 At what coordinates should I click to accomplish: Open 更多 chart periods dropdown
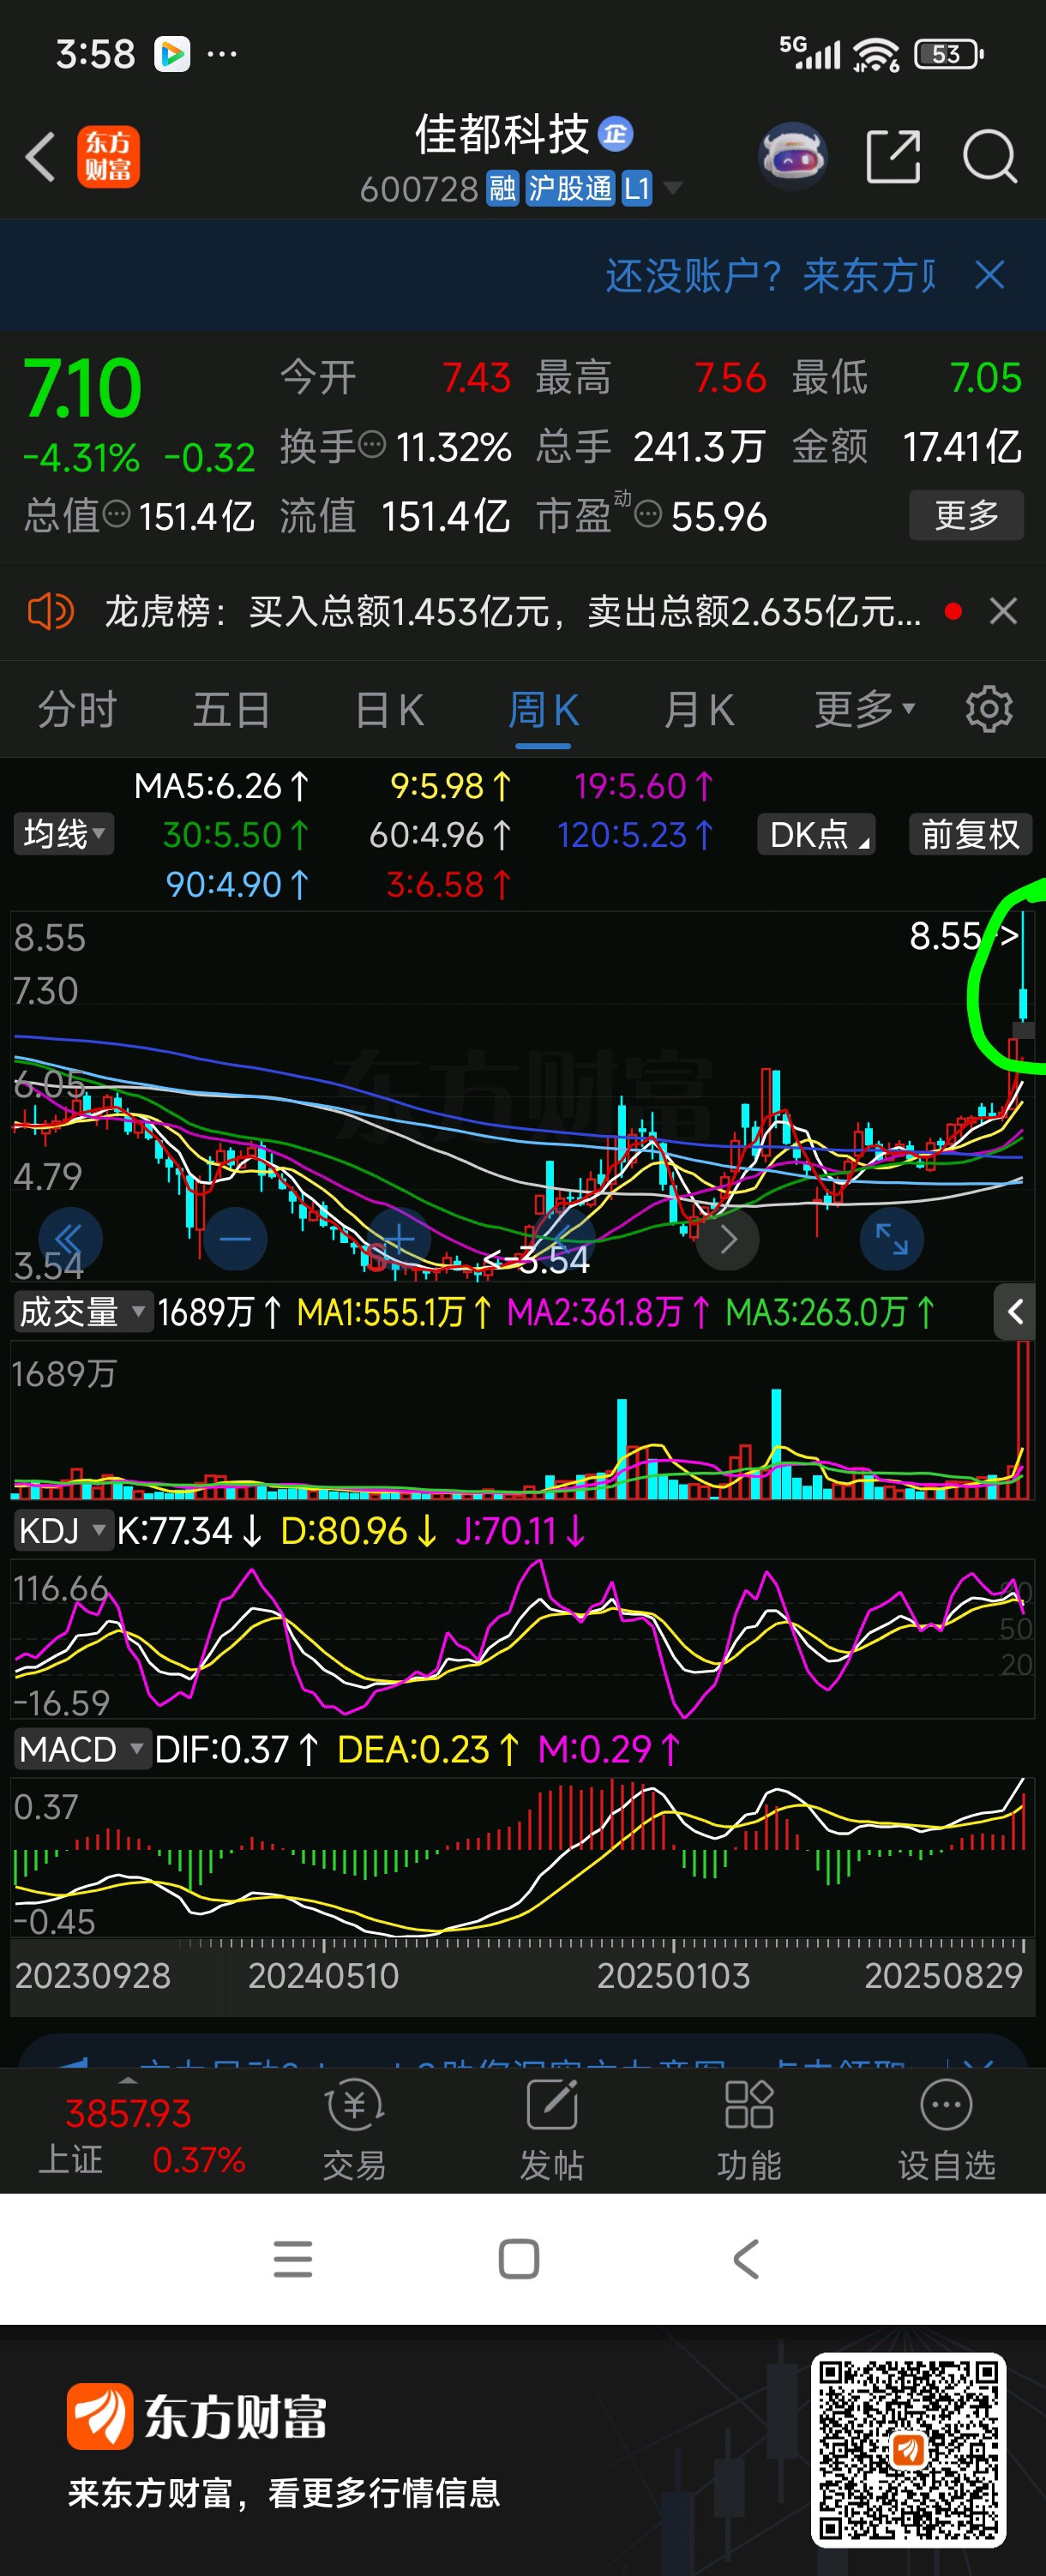tap(864, 709)
